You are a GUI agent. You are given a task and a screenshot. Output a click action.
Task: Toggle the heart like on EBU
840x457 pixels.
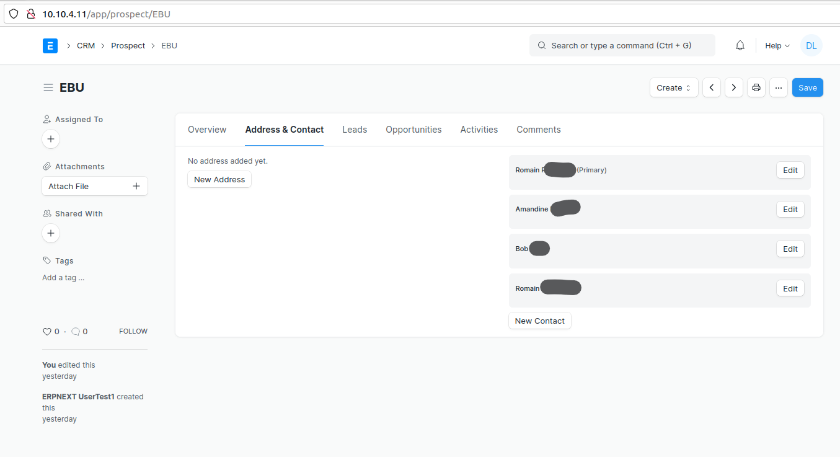click(x=47, y=331)
